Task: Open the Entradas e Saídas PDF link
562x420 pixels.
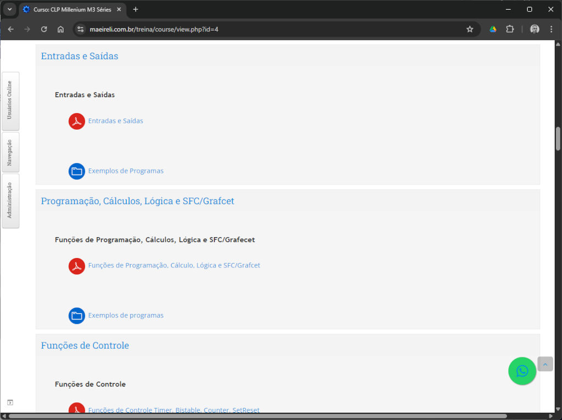Action: [115, 121]
